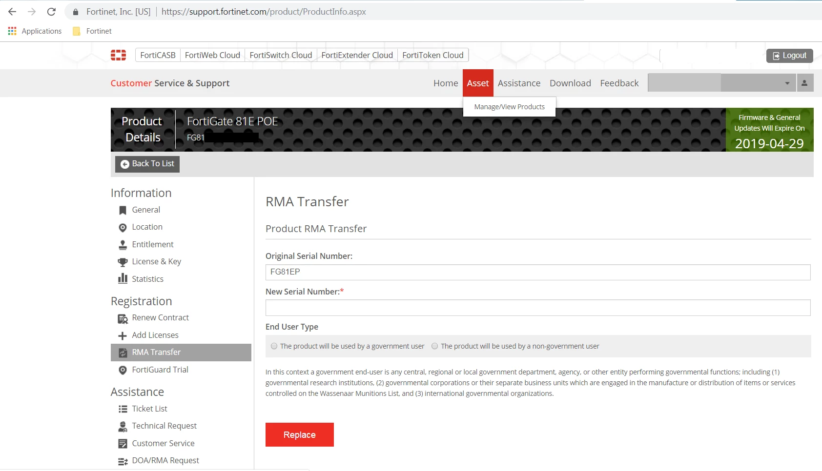Click the RMA Transfer sidebar icon
This screenshot has height=471, width=822.
(x=123, y=353)
